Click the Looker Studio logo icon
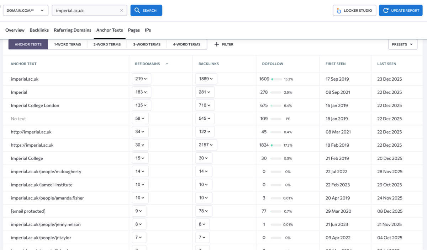This screenshot has width=427, height=250. 339,11
